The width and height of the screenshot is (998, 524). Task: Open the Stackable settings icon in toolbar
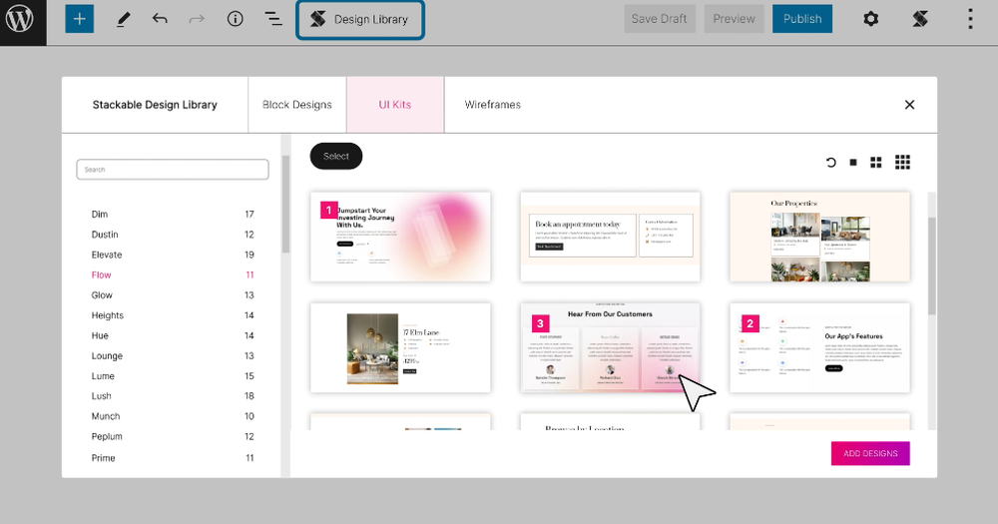[920, 19]
